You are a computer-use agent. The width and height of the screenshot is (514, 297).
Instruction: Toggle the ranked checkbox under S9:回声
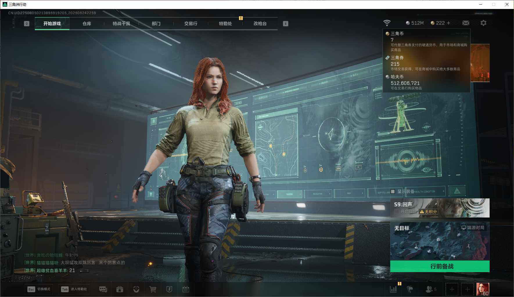point(396,212)
